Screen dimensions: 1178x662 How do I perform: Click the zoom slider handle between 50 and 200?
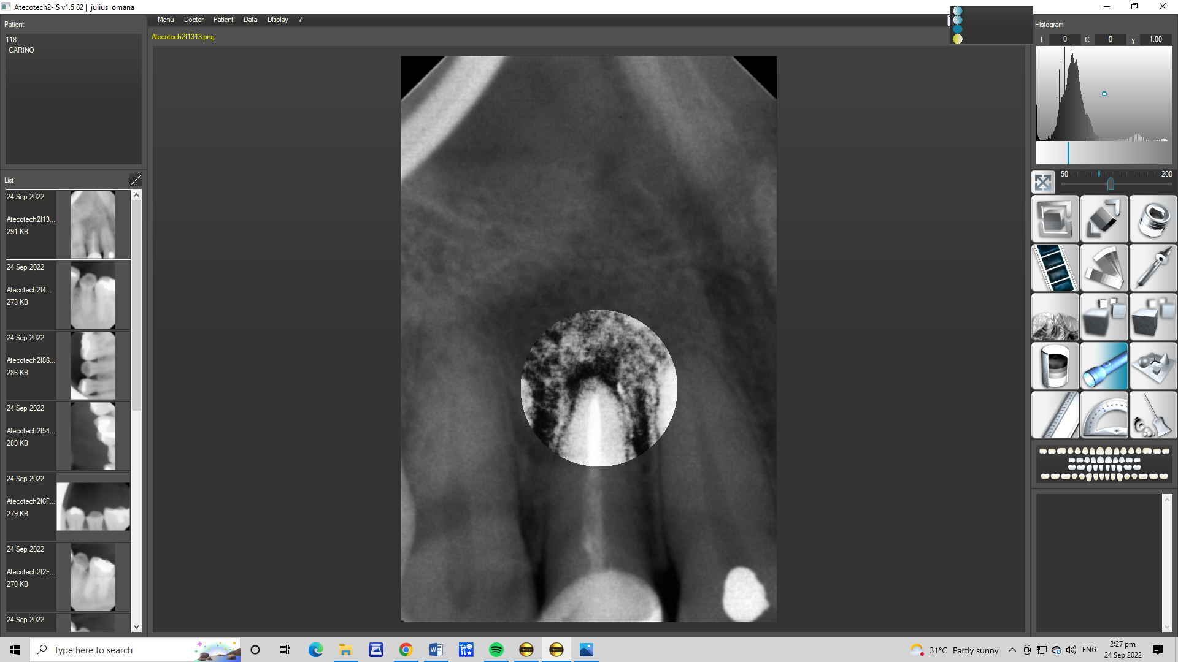(x=1111, y=183)
